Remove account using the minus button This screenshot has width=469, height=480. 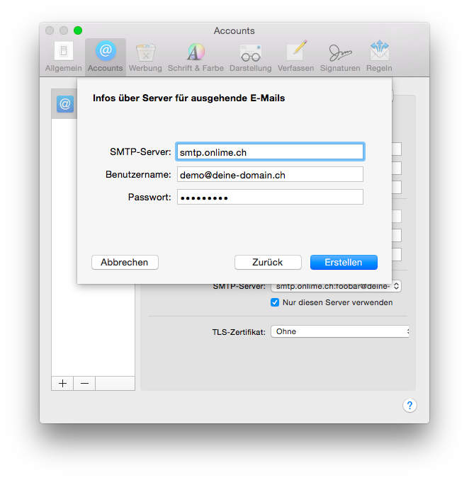[x=84, y=383]
